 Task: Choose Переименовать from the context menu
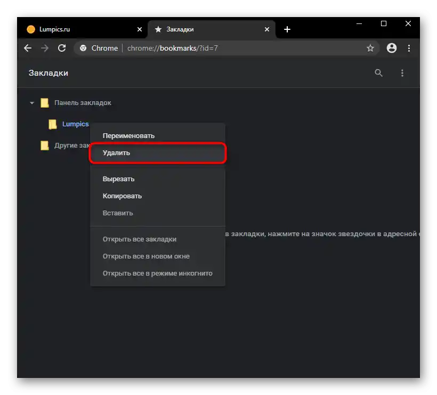[158, 136]
